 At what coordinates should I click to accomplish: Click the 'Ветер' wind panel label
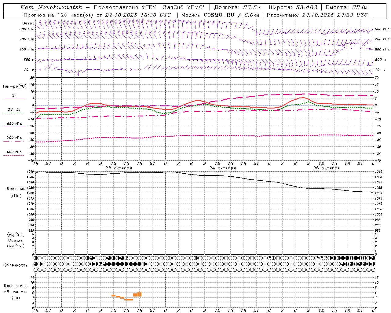pos(28,23)
